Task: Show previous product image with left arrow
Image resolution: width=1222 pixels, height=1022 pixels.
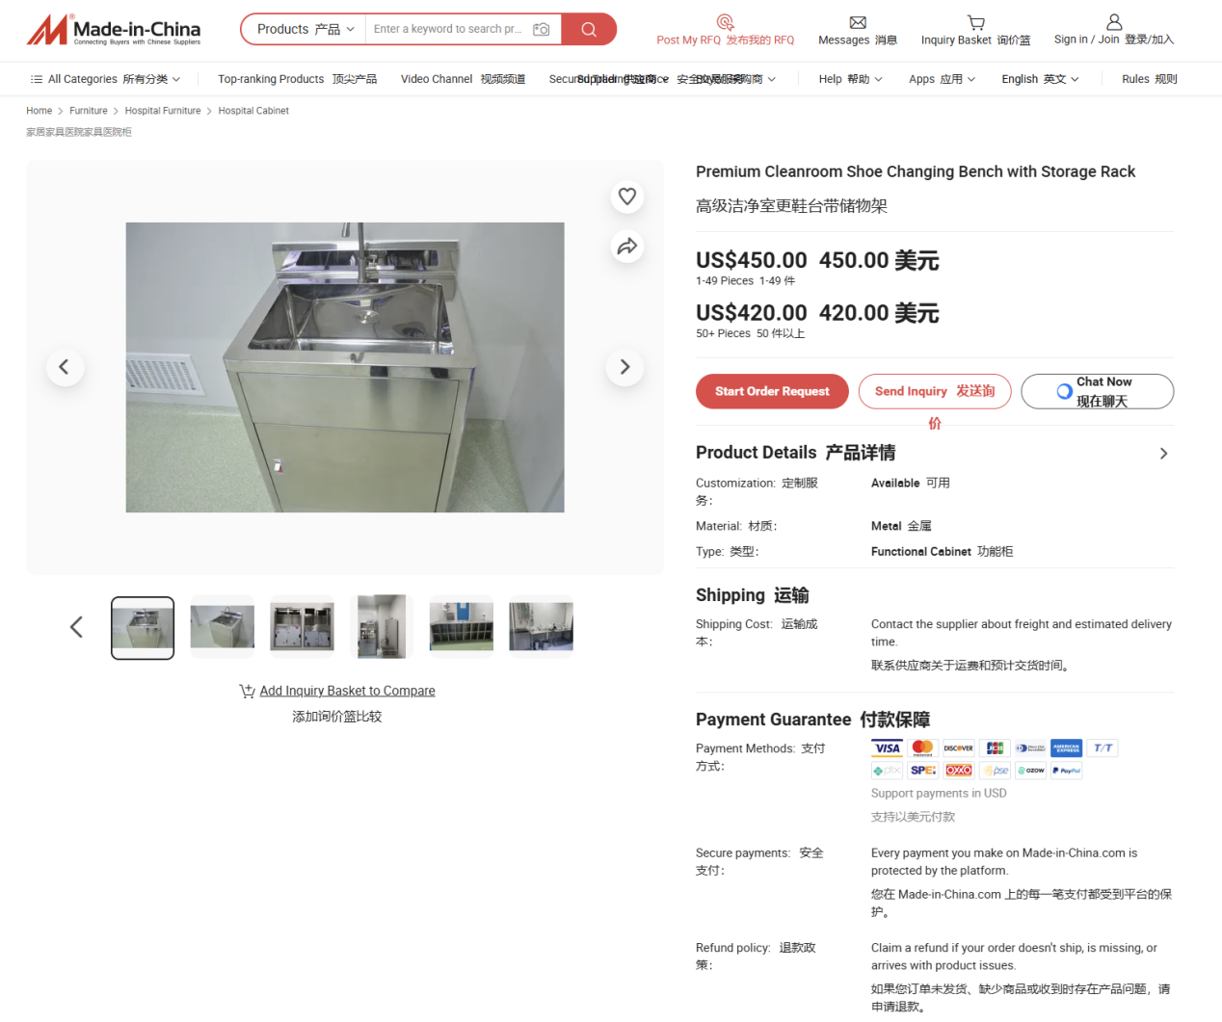Action: pos(65,367)
